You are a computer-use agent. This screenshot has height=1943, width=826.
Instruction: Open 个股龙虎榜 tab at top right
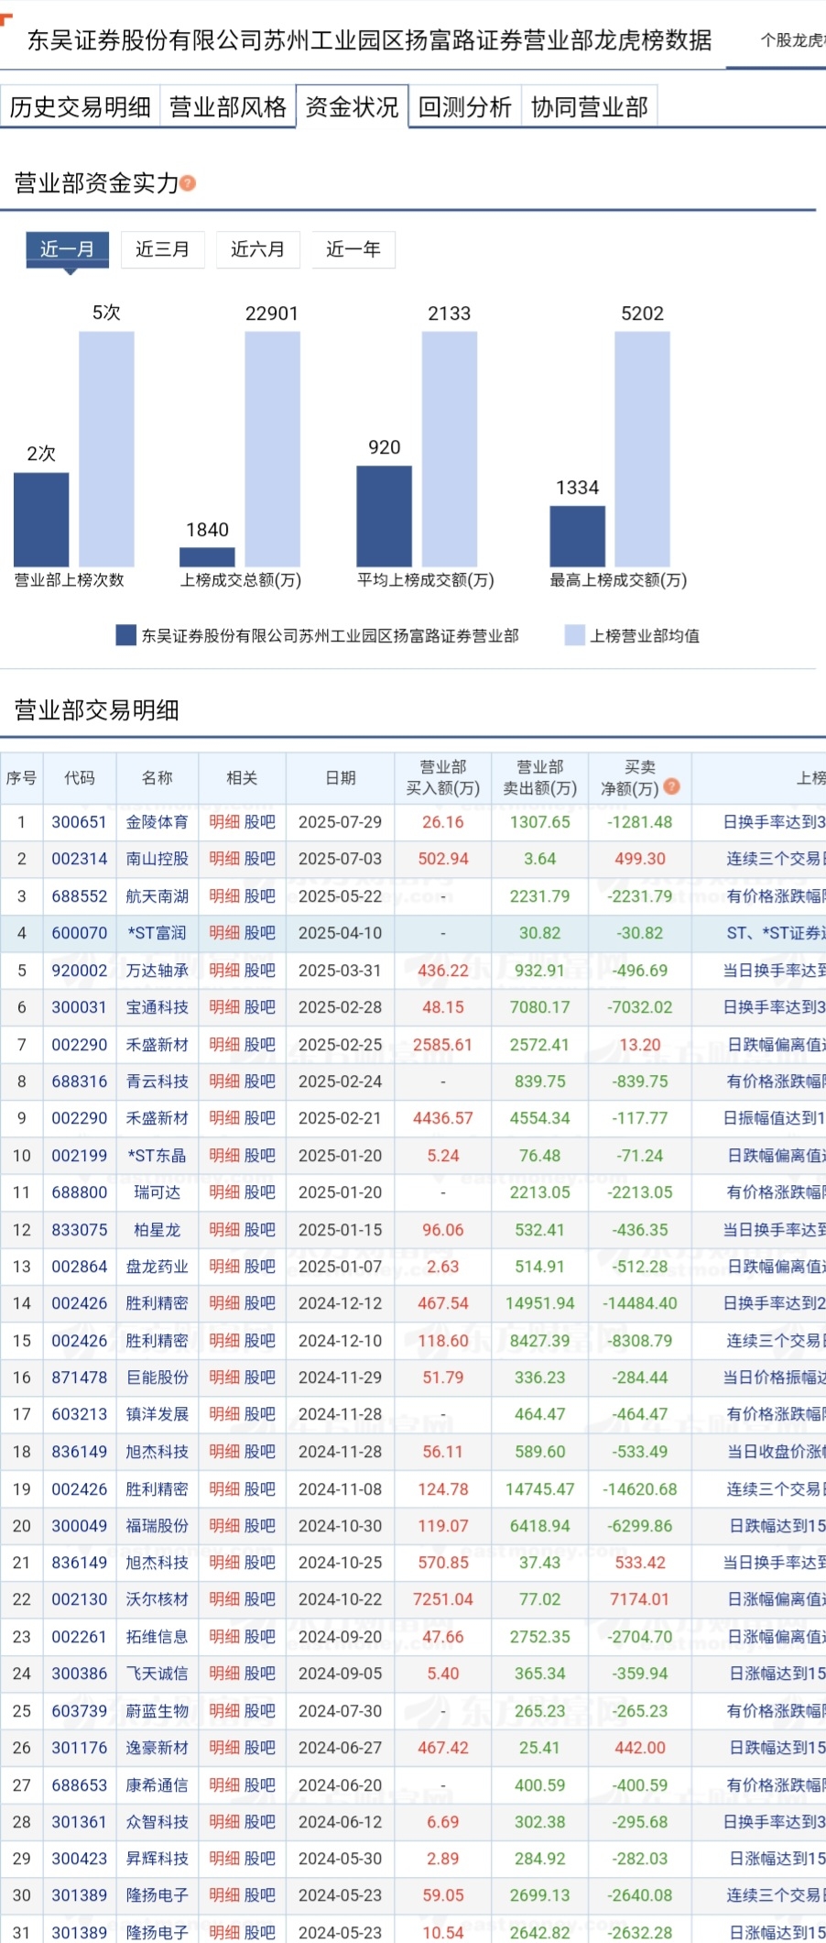pos(792,40)
